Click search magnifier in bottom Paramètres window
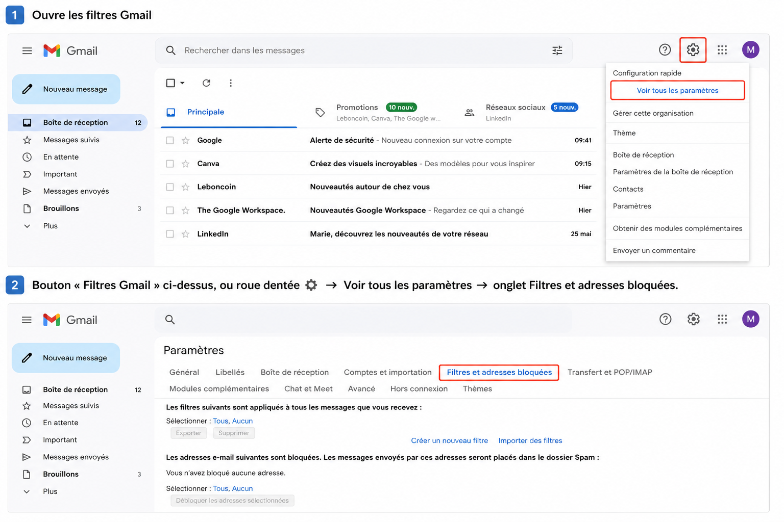 (170, 320)
